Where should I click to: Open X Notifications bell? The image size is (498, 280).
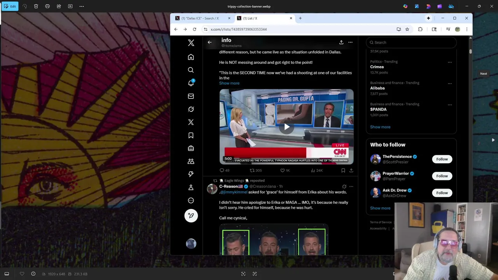point(191,83)
